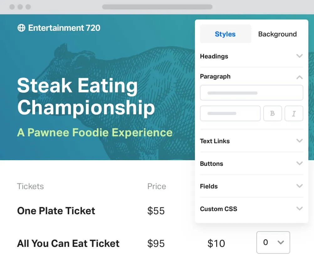Select the Styles tab
This screenshot has height=272, width=314.
[x=225, y=34]
